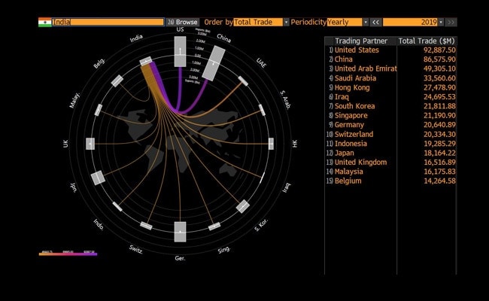Select the Hong Kong node on chart
489x301 pixels.
(x=269, y=143)
